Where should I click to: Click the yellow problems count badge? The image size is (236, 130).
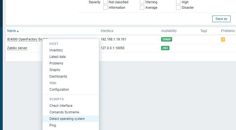point(223,39)
